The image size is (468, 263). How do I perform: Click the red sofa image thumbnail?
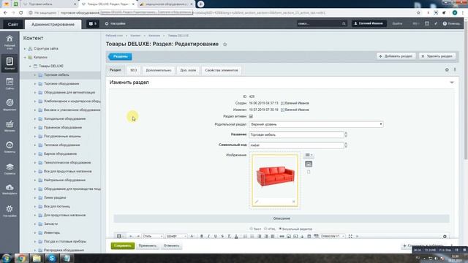(x=275, y=176)
